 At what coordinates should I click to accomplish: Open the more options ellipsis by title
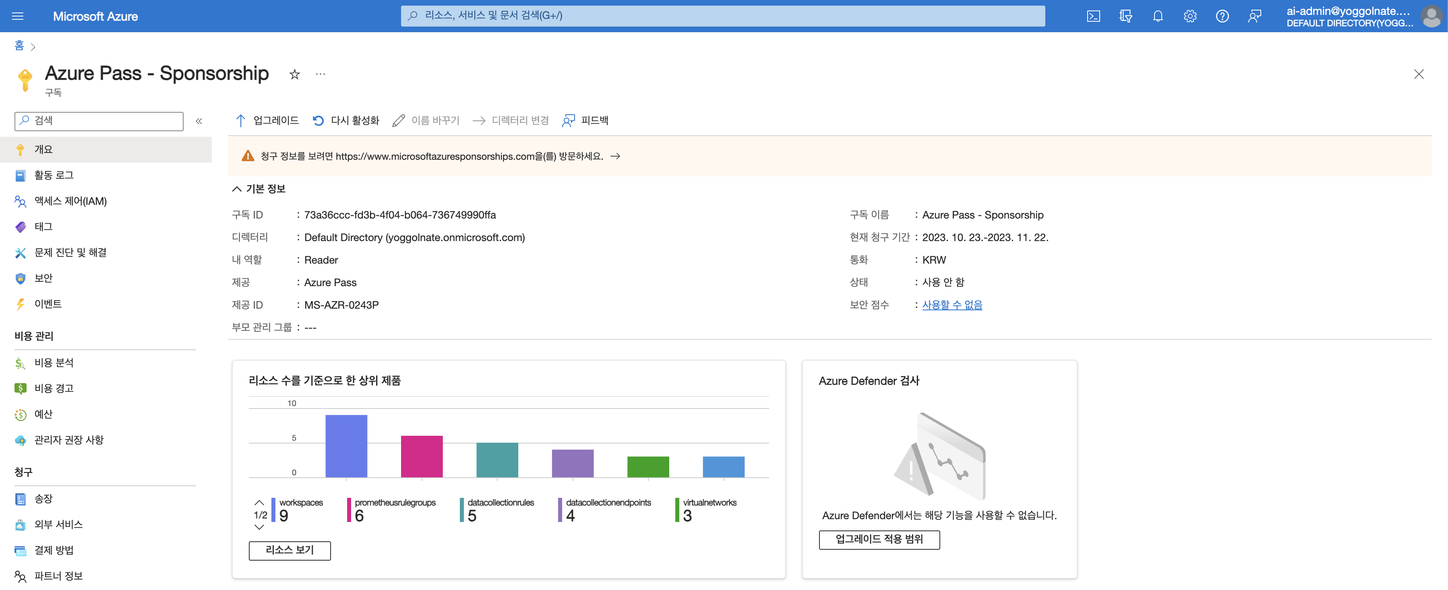(x=321, y=74)
